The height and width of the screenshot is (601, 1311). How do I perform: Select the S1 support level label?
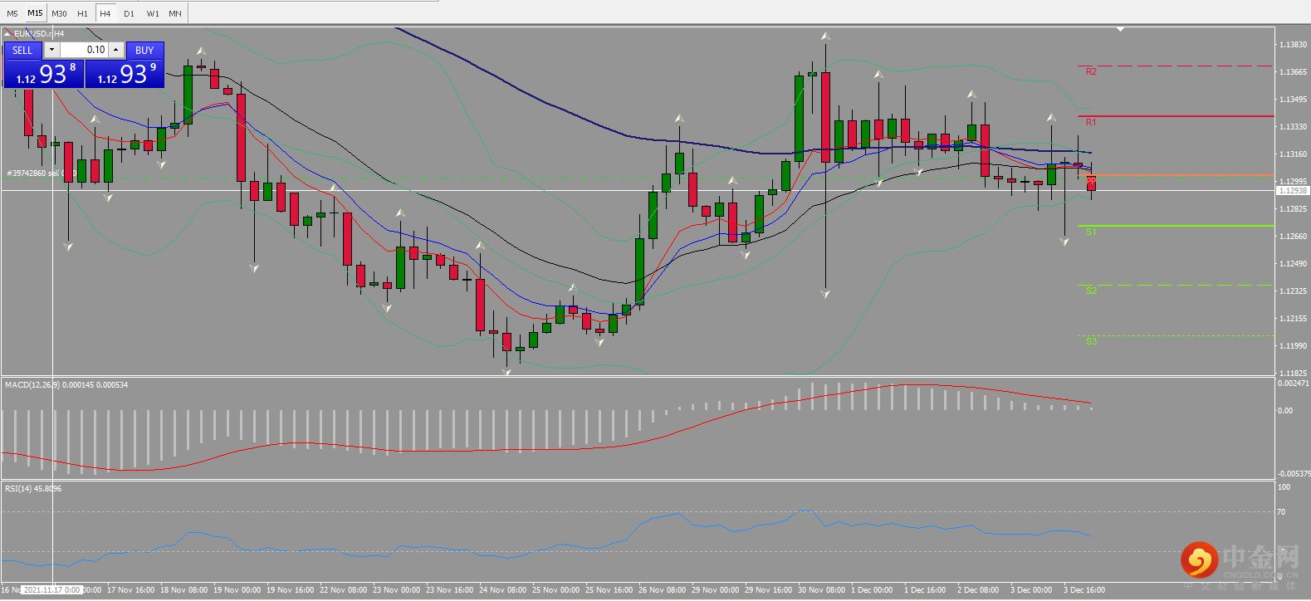(x=1091, y=232)
